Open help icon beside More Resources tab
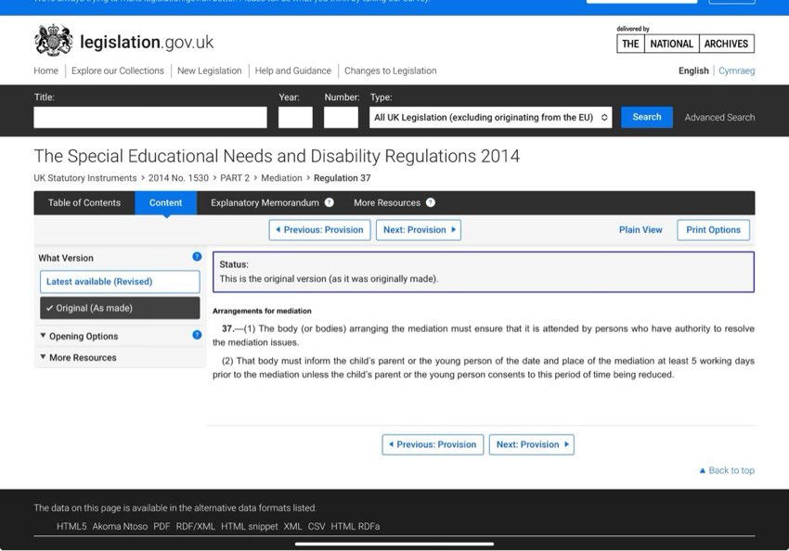 click(430, 202)
